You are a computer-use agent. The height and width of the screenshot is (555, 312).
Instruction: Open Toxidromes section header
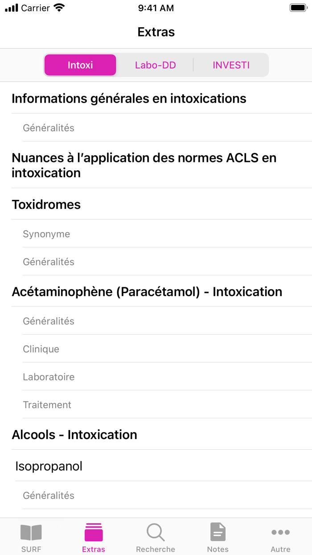pyautogui.click(x=46, y=205)
